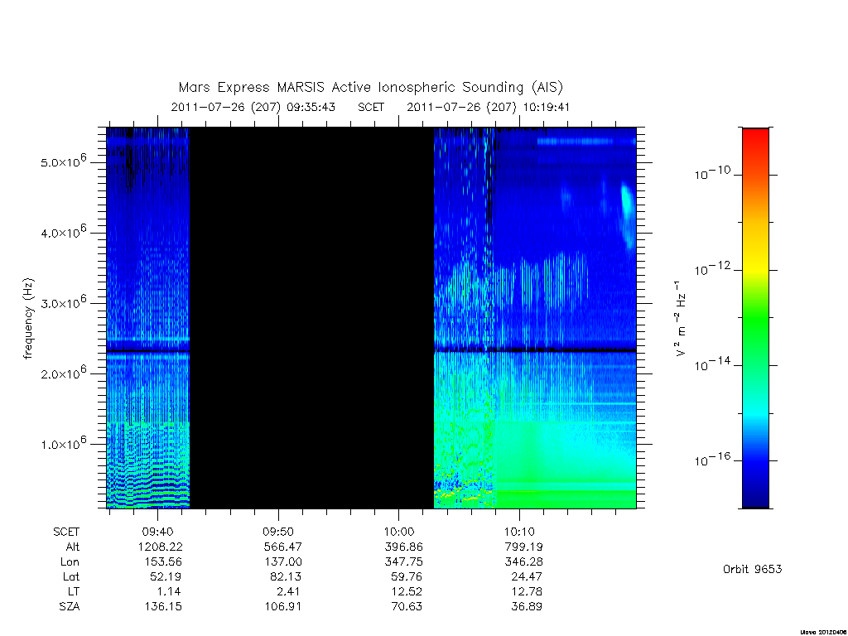
Task: Click the 'SCET' row label below the plot
Action: [66, 532]
